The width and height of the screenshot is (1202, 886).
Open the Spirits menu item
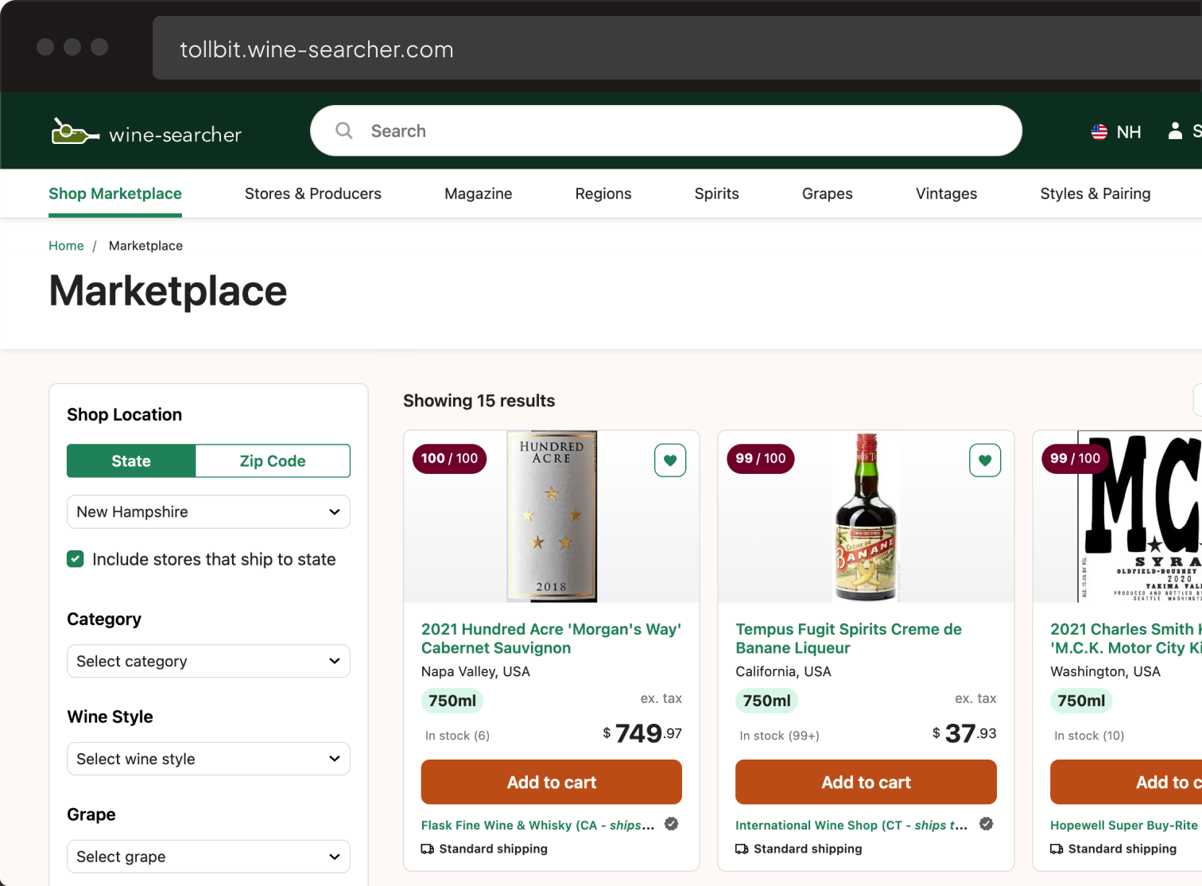coord(716,194)
